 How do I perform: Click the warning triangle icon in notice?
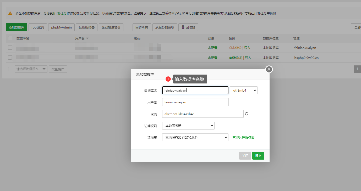10,13
